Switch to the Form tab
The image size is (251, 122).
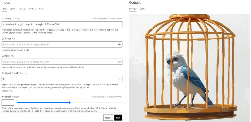point(4,9)
